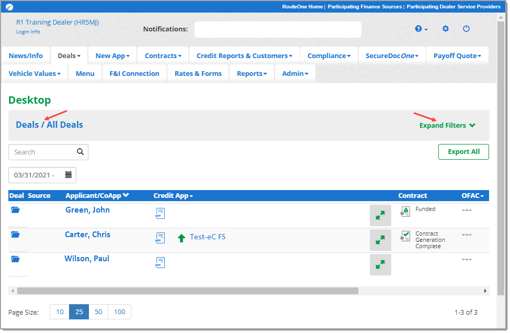The height and width of the screenshot is (333, 510).
Task: Open applicant Wilson, Paul
Action: [x=87, y=259]
